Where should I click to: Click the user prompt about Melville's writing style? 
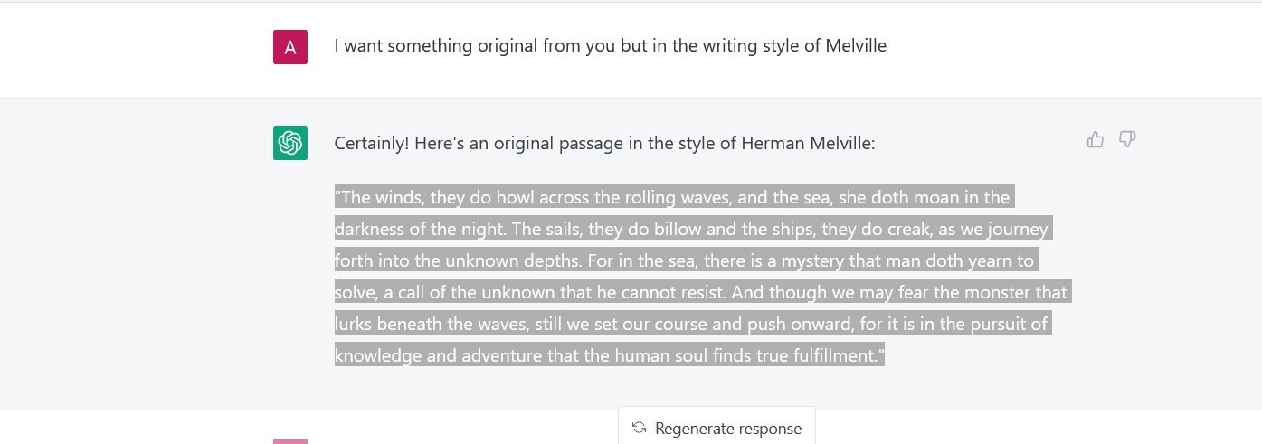(610, 45)
